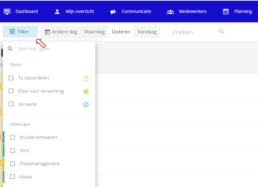Toggle the Filter dropdown button
The height and width of the screenshot is (187, 258).
click(x=21, y=32)
